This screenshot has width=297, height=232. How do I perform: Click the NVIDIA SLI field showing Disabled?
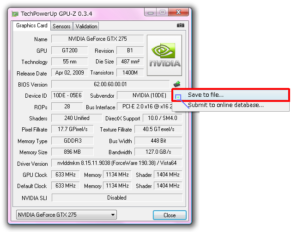(117, 198)
